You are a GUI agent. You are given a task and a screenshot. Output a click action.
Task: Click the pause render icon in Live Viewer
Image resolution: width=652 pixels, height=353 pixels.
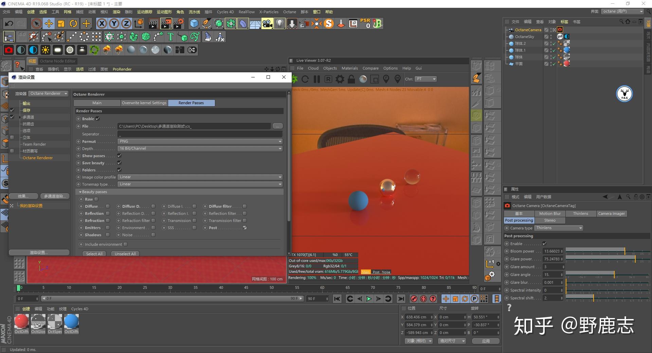point(317,79)
